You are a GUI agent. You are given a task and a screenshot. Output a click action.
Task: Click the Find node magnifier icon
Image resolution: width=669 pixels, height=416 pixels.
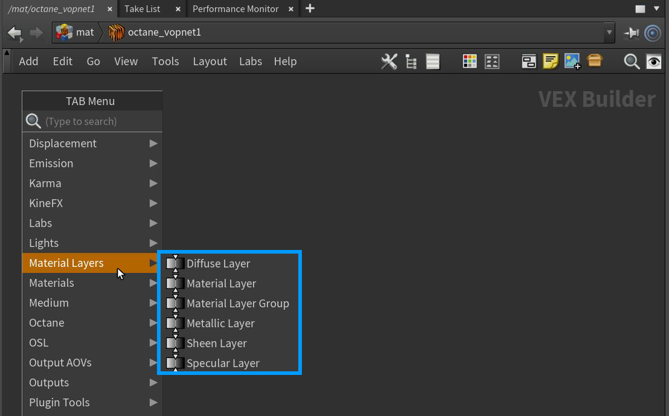coord(632,62)
